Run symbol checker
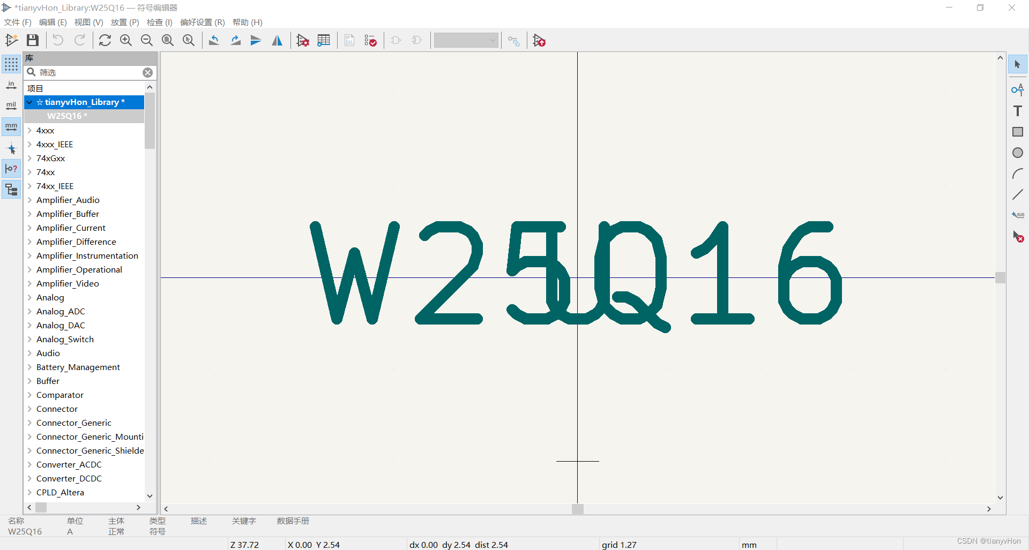This screenshot has height=550, width=1029. (x=370, y=40)
